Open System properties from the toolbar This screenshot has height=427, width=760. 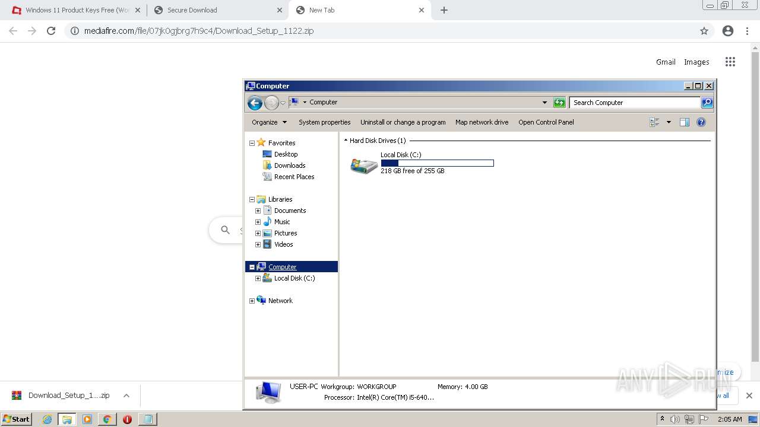tap(324, 122)
